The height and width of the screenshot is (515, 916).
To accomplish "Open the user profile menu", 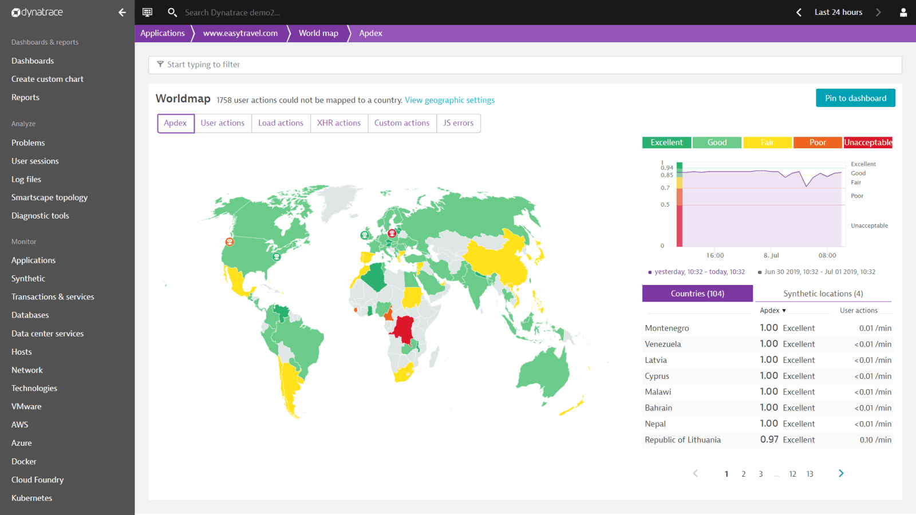I will (903, 12).
